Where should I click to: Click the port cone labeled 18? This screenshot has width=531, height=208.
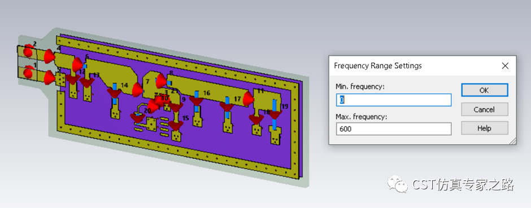256,119
